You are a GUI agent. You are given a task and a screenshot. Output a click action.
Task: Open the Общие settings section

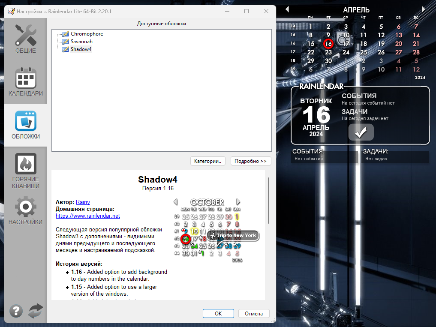[26, 39]
